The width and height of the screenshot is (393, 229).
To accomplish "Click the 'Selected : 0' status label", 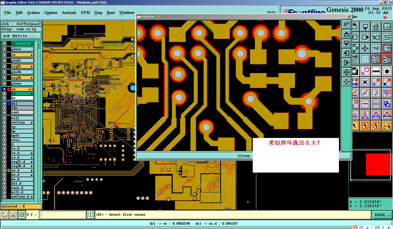I will click(21, 206).
